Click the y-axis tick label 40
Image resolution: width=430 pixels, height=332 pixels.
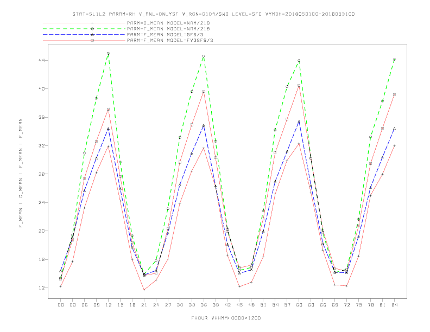pyautogui.click(x=41, y=89)
